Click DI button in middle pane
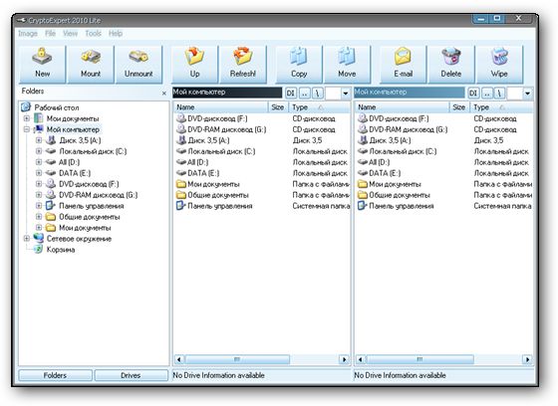Viewport: 558px width, 406px height. point(290,94)
